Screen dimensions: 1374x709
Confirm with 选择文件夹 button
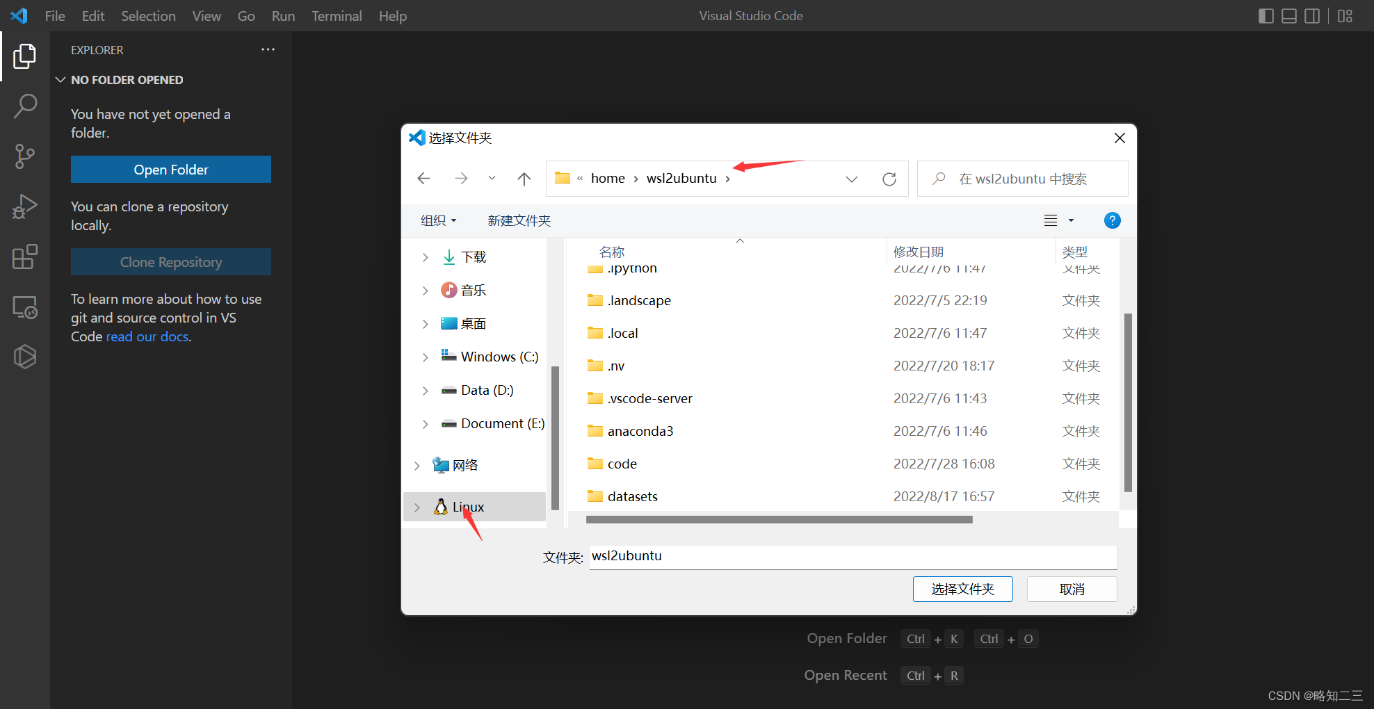(x=963, y=589)
